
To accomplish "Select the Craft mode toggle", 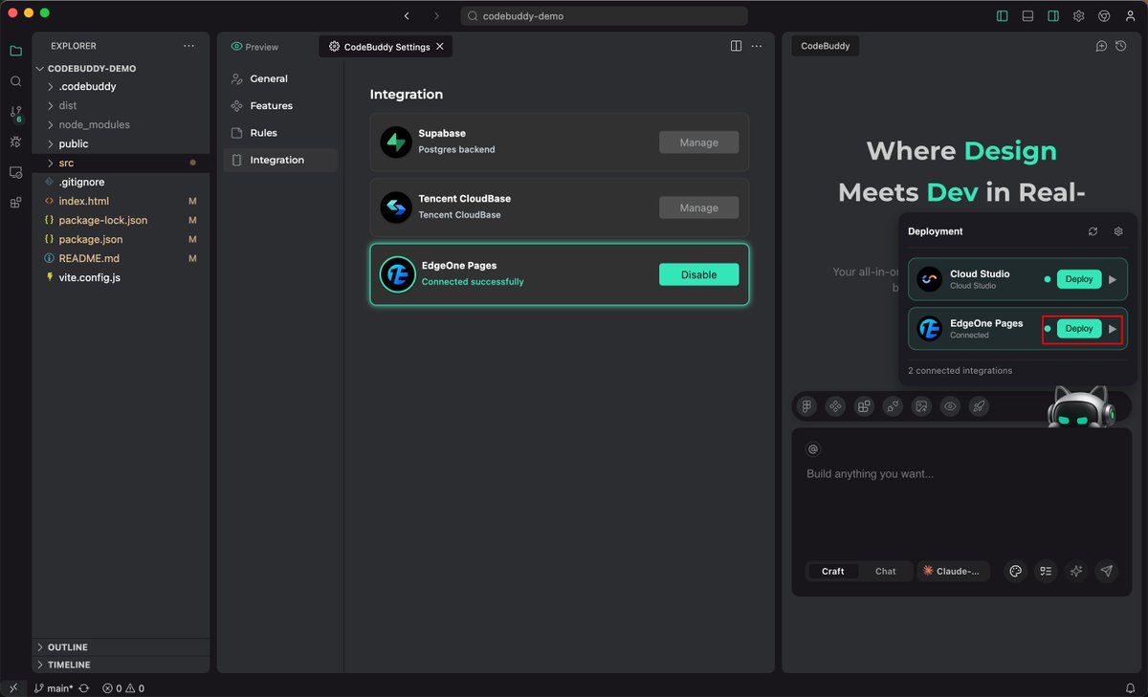I will pos(833,571).
